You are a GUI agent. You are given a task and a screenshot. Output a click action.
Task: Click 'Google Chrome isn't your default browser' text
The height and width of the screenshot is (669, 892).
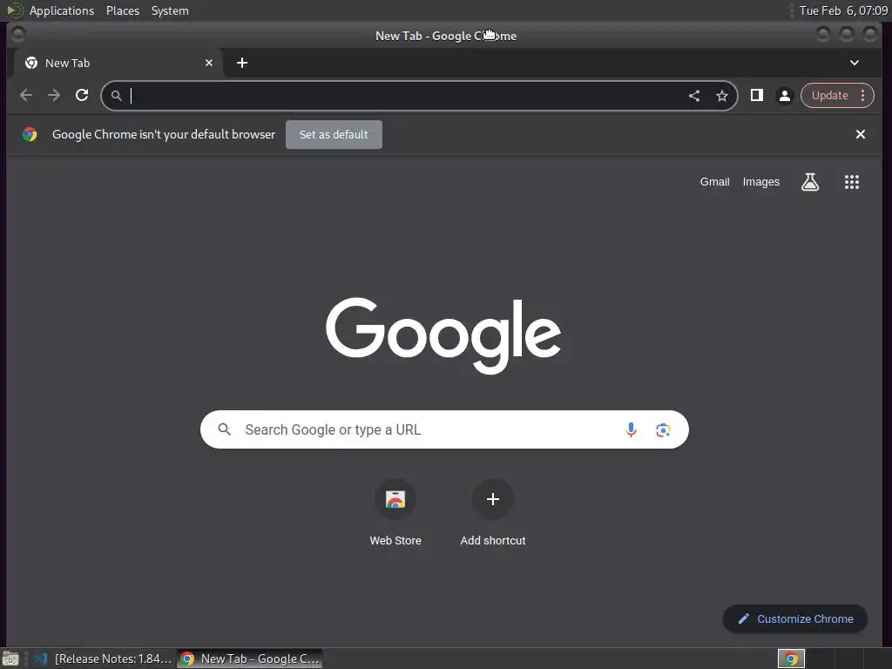tap(164, 134)
